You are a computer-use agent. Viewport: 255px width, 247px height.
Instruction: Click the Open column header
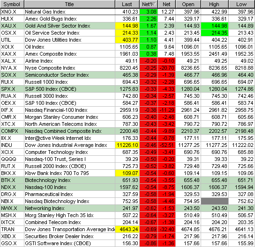[x=188, y=4]
